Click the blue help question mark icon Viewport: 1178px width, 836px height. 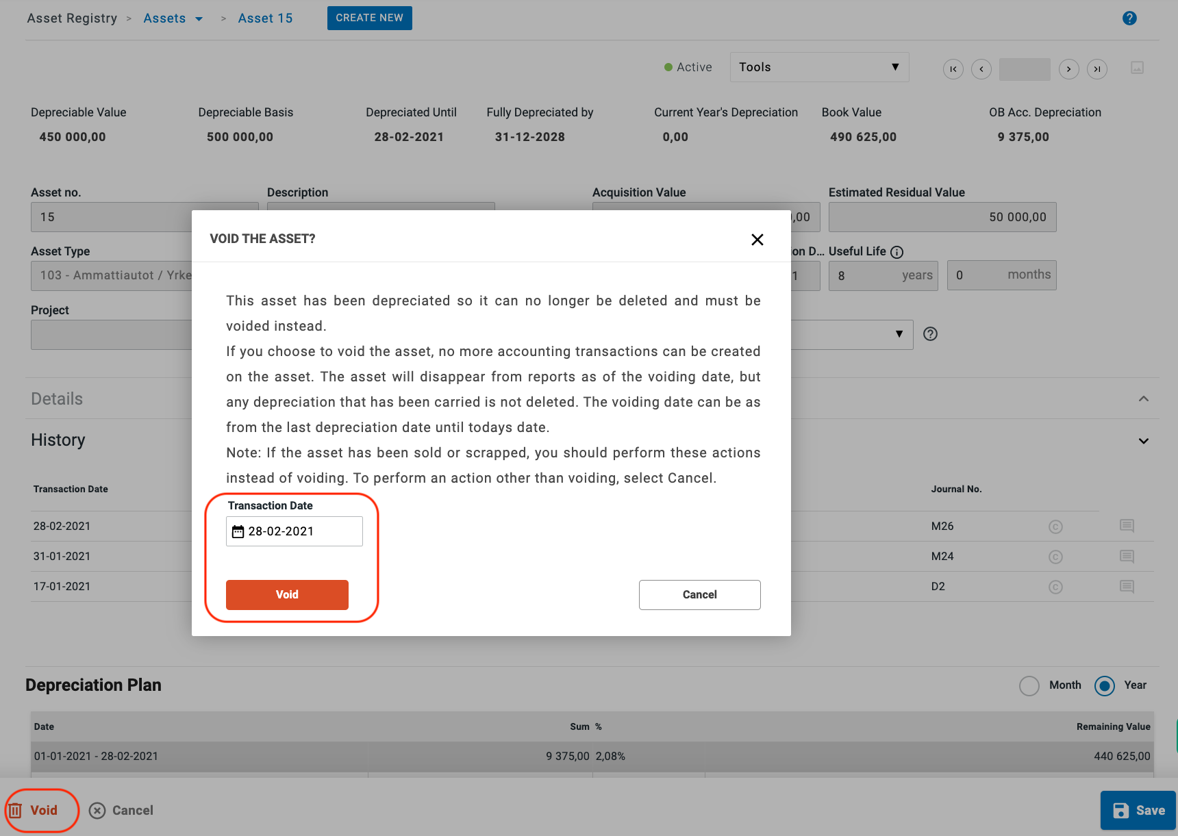click(1129, 18)
